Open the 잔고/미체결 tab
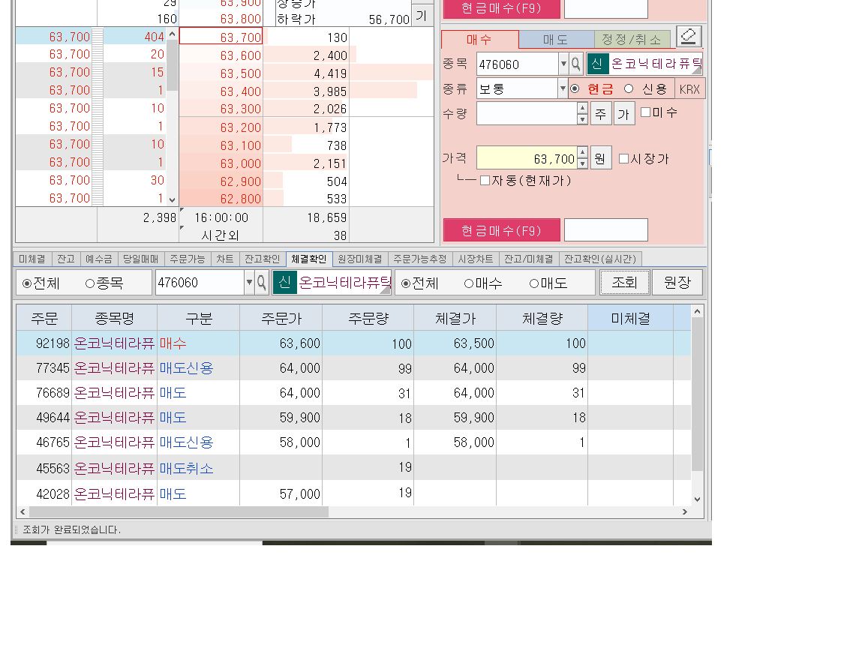The height and width of the screenshot is (648, 862). (x=529, y=259)
